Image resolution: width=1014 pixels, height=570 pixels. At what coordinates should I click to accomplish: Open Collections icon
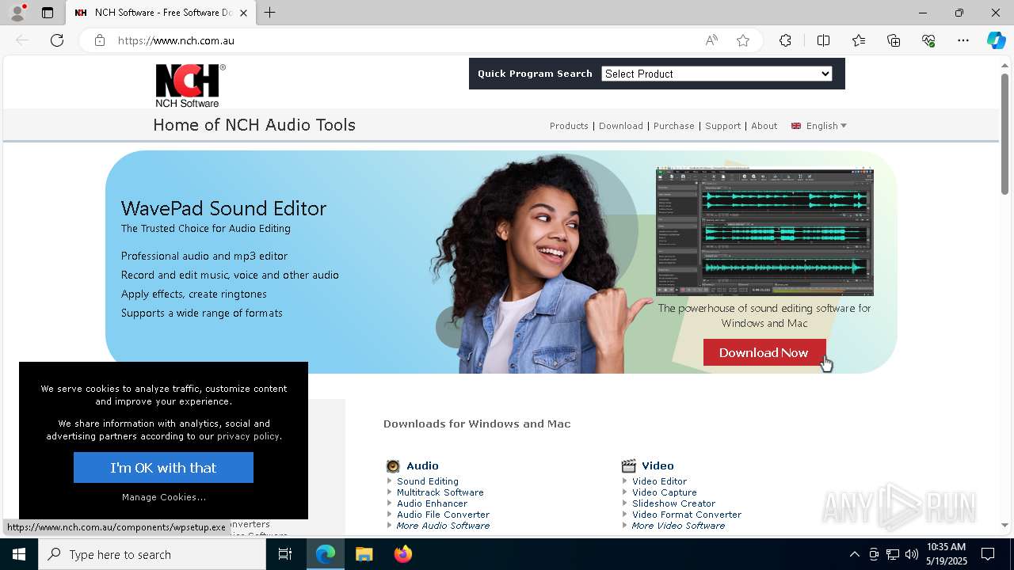pos(894,40)
